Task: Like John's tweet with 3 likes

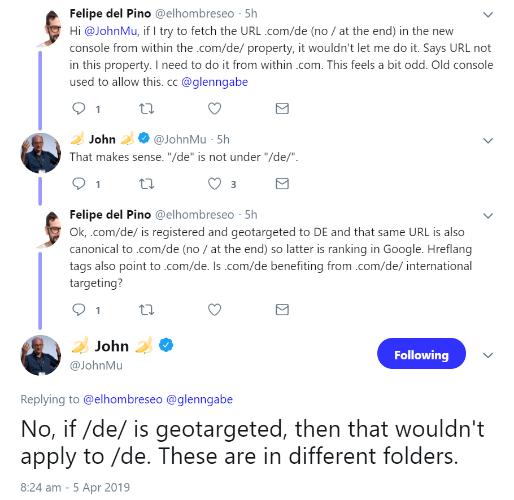Action: (215, 184)
